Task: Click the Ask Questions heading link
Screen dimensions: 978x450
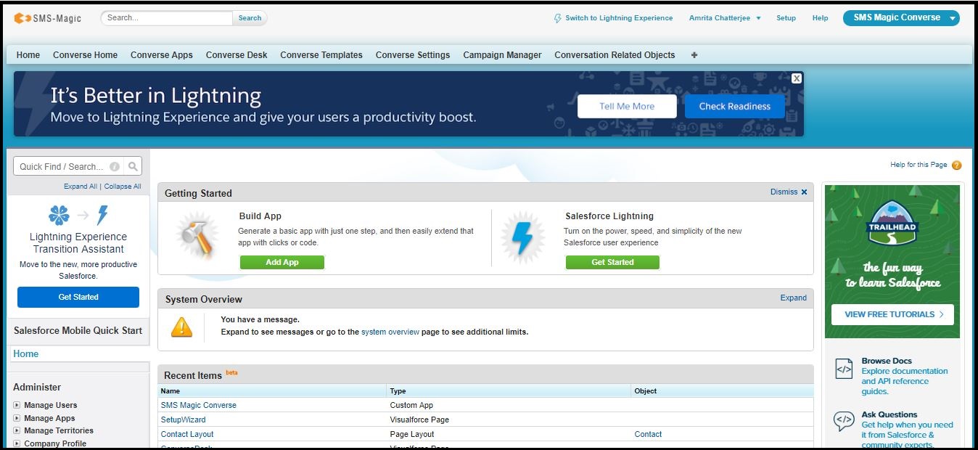Action: [889, 414]
